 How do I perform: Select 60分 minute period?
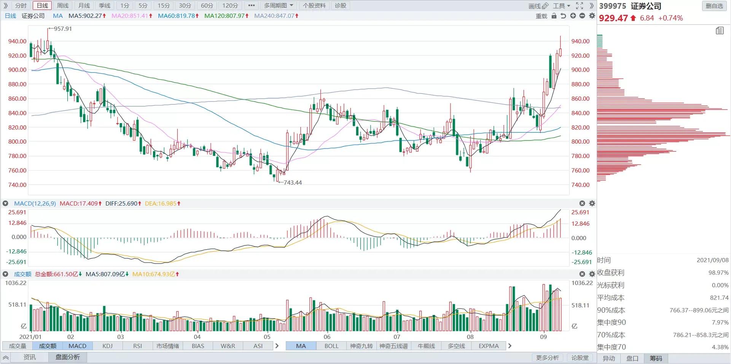coord(207,6)
